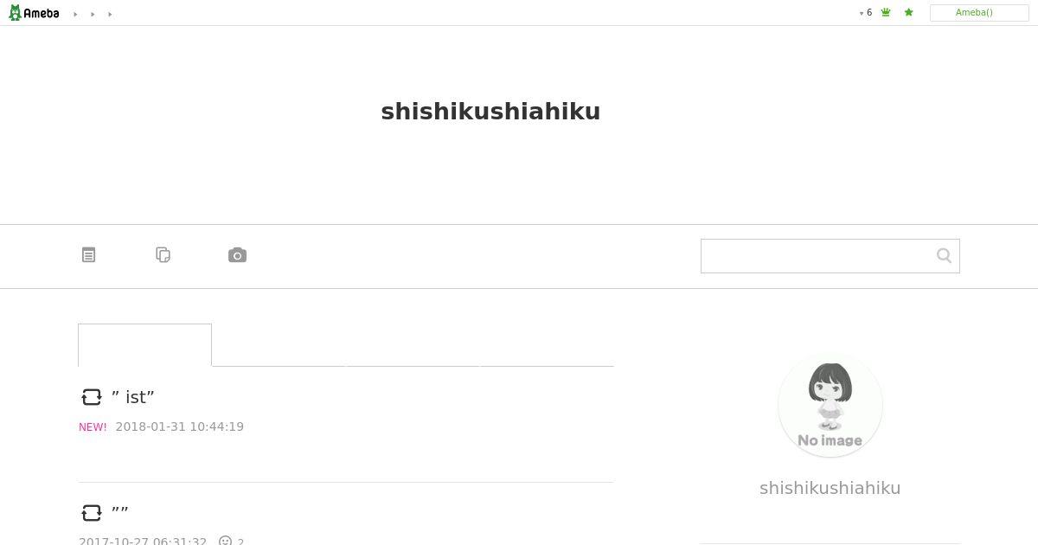Screen dimensions: 1038x545
Task: Click the Ameba() button in top right
Action: [979, 13]
